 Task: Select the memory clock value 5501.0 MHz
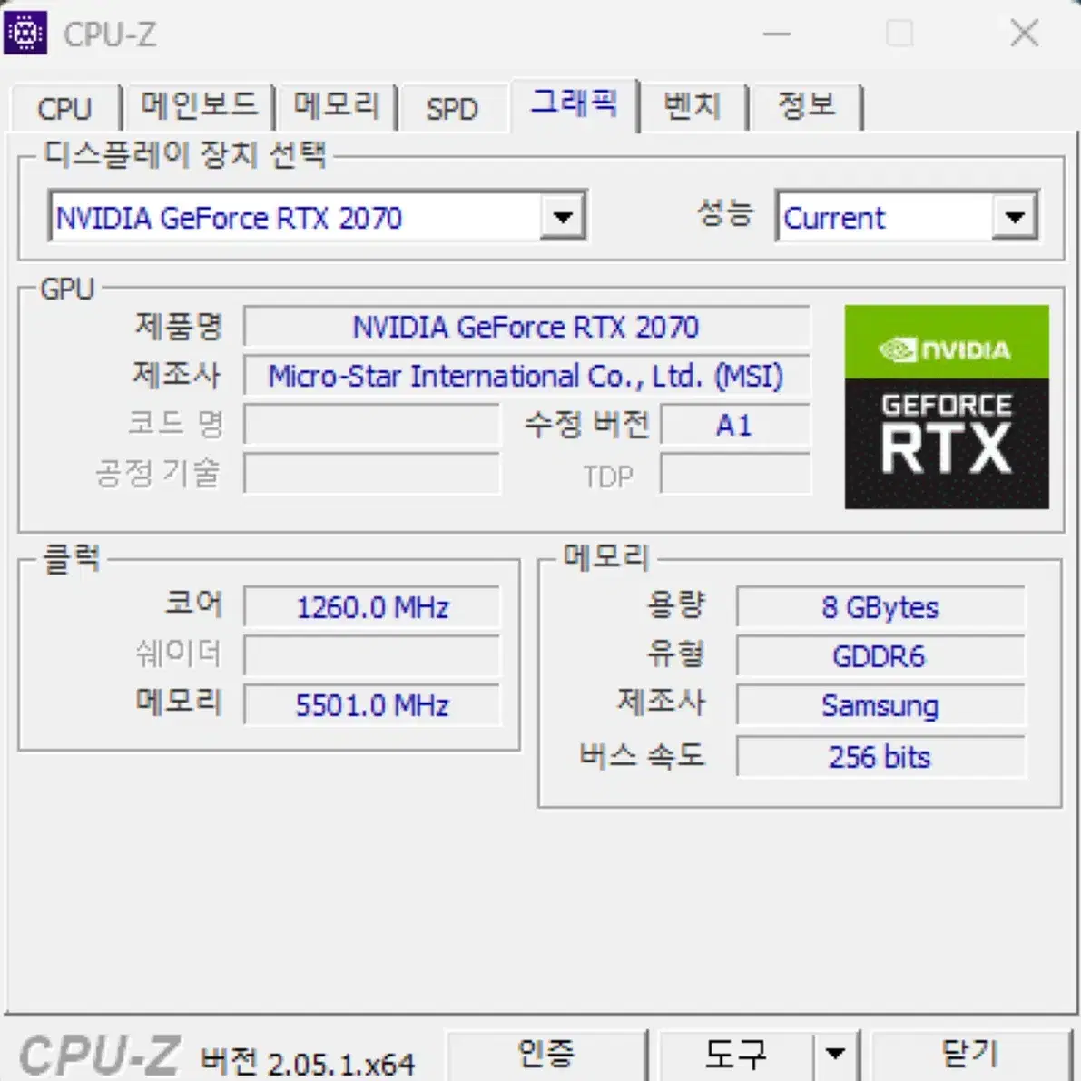[372, 704]
